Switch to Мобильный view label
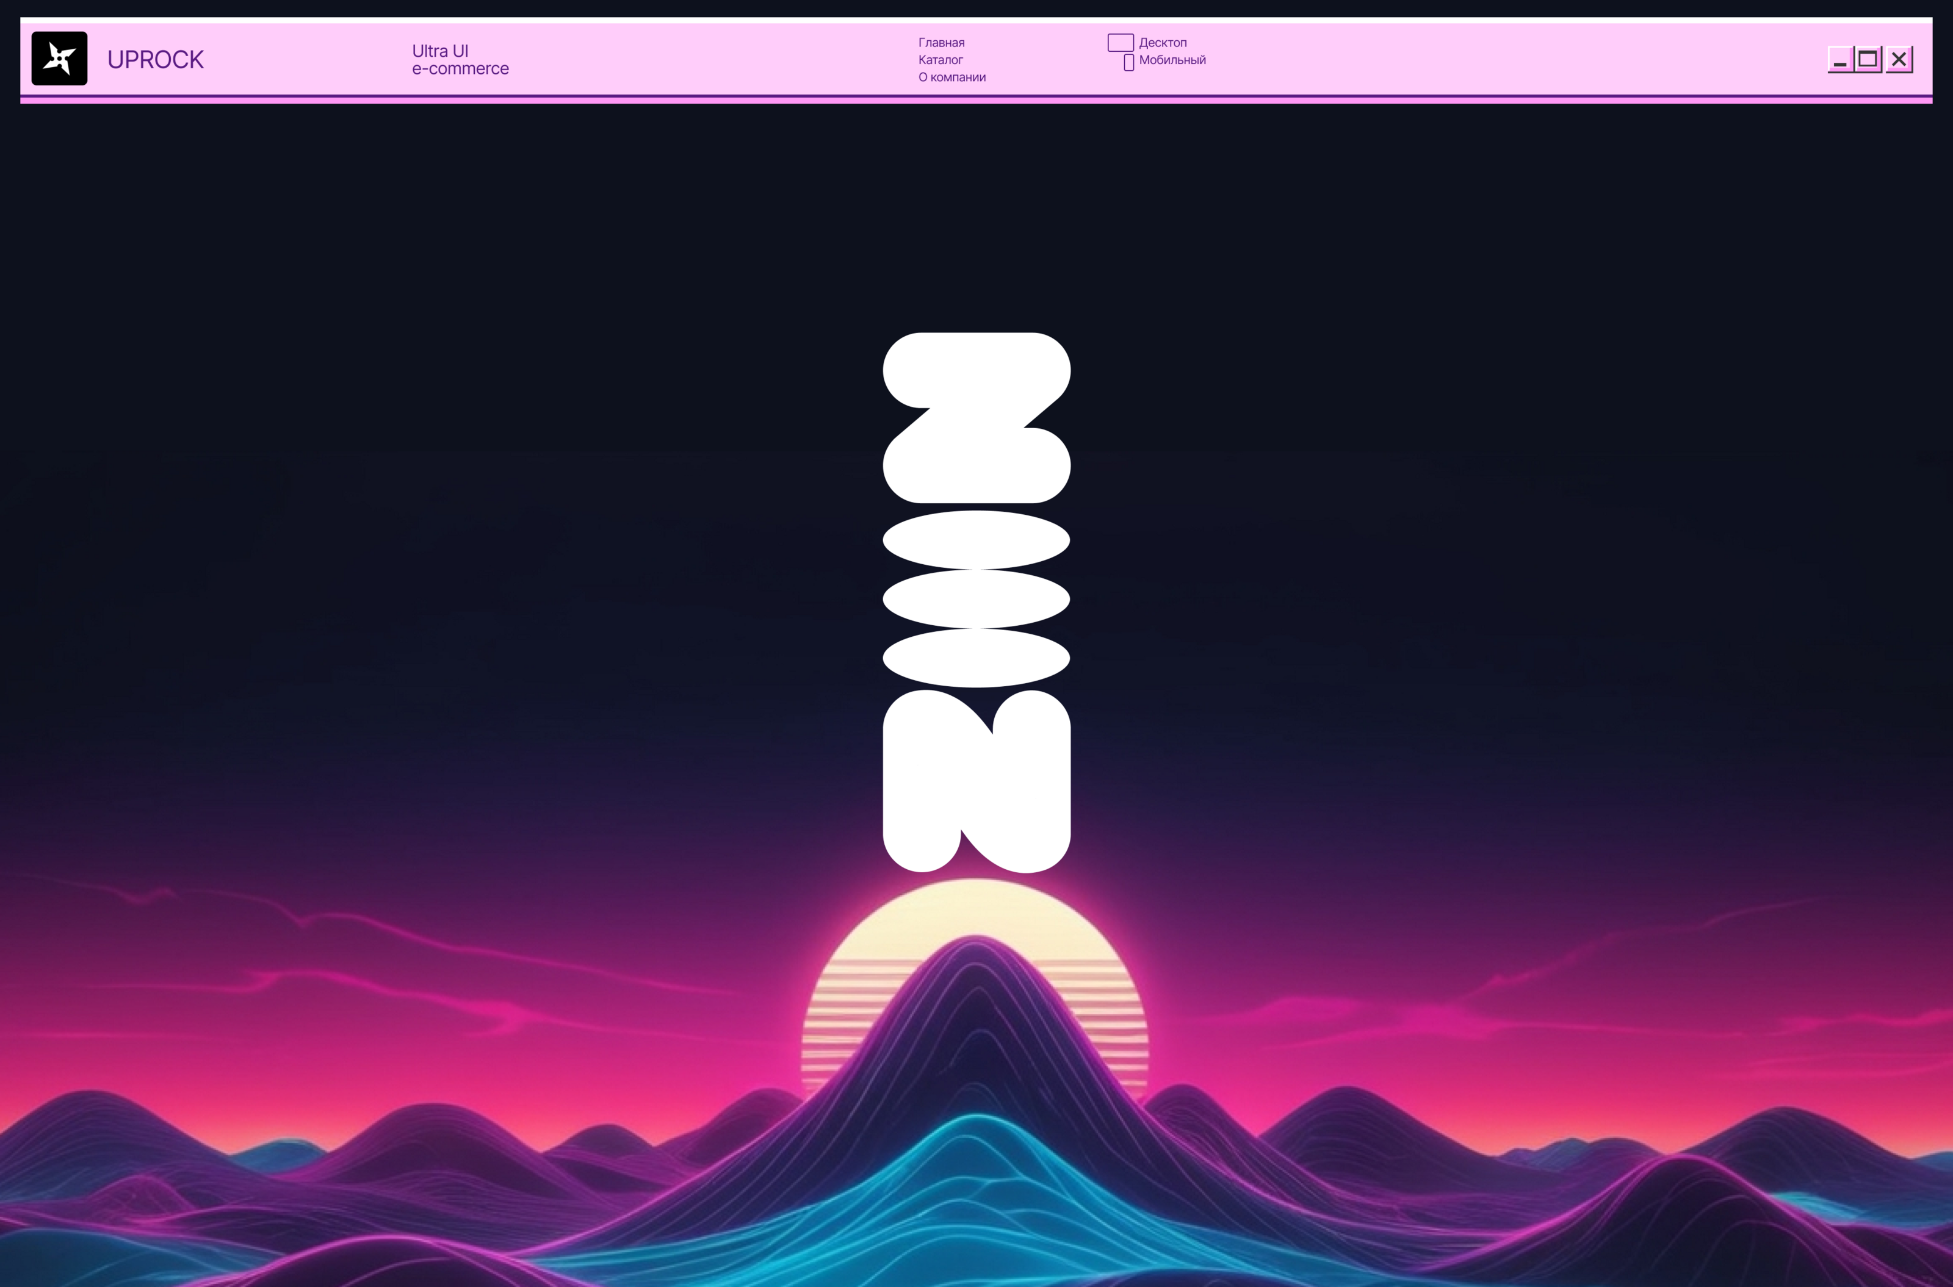The width and height of the screenshot is (1953, 1287). 1172,60
